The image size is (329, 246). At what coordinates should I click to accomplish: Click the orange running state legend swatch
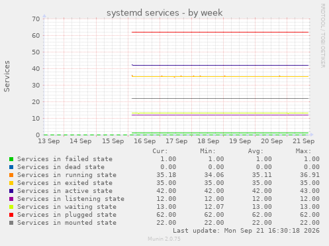click(x=11, y=175)
